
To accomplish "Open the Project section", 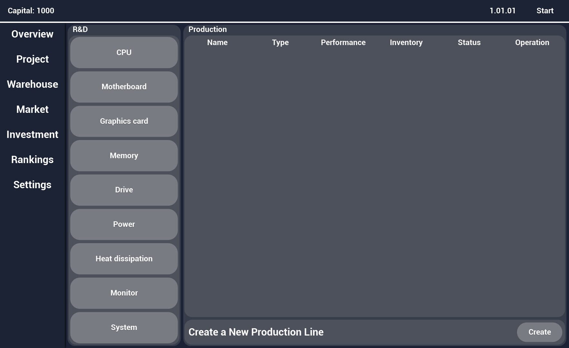I will click(x=32, y=59).
